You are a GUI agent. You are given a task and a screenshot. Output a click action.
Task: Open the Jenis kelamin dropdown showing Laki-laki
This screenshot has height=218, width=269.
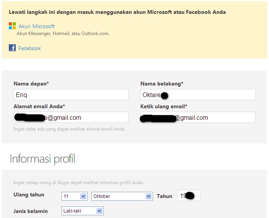83,211
